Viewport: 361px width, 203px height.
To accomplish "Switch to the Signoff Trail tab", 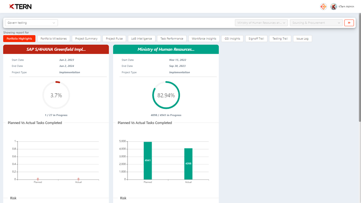I will [256, 39].
